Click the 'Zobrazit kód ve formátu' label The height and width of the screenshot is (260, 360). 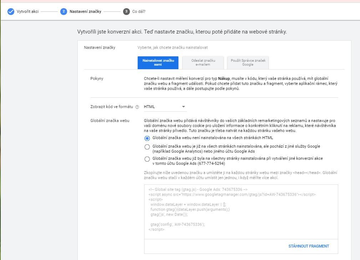point(112,107)
